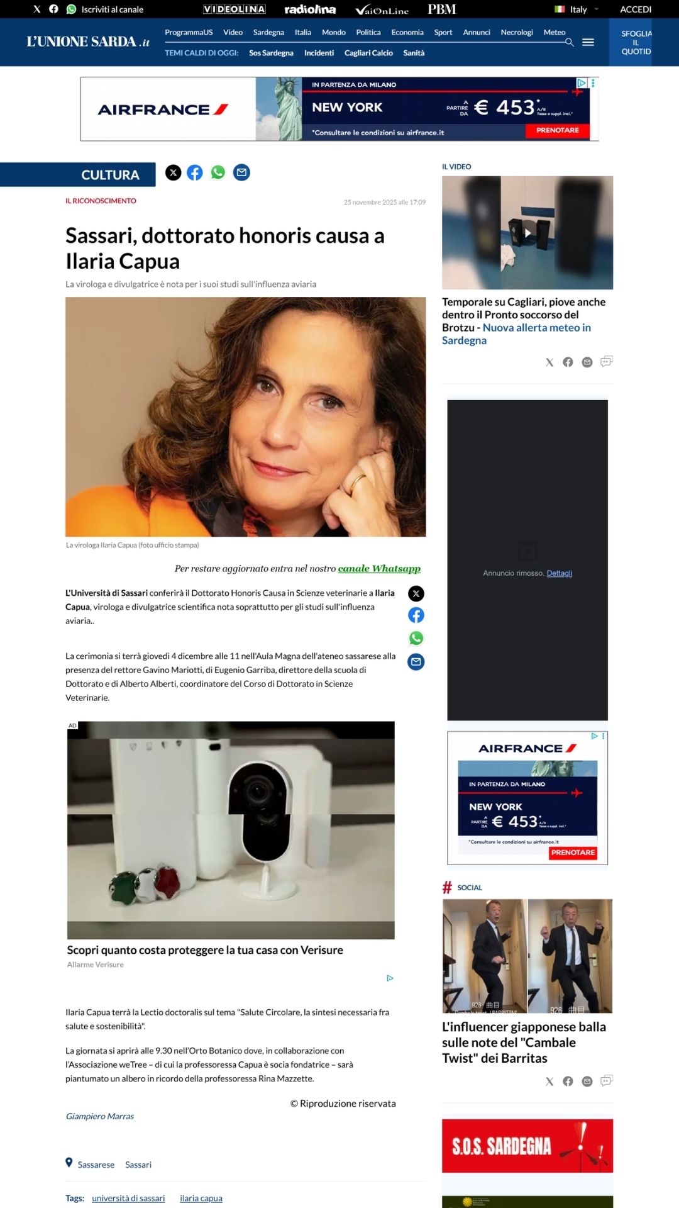
Task: Share article via WhatsApp icon beside article text
Action: tap(416, 639)
